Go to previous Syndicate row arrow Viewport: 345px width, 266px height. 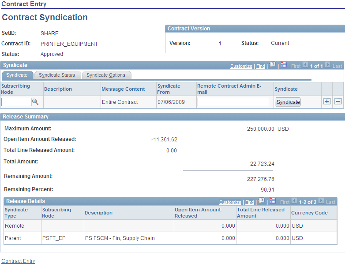[305, 65]
